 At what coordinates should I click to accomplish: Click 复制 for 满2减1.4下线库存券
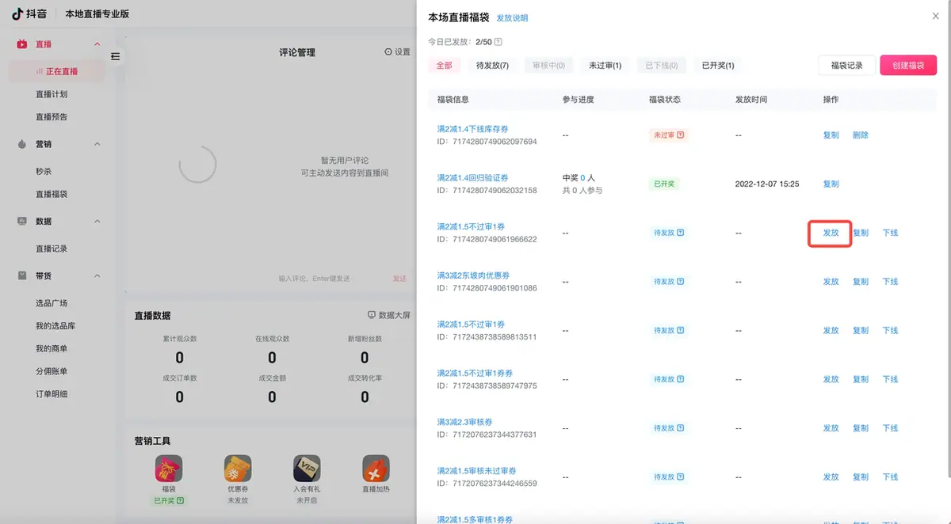[x=831, y=135]
